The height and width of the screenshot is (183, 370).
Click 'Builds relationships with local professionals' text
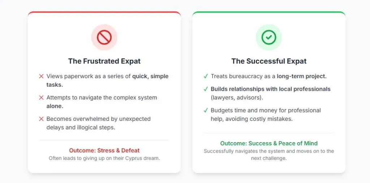tap(270, 89)
